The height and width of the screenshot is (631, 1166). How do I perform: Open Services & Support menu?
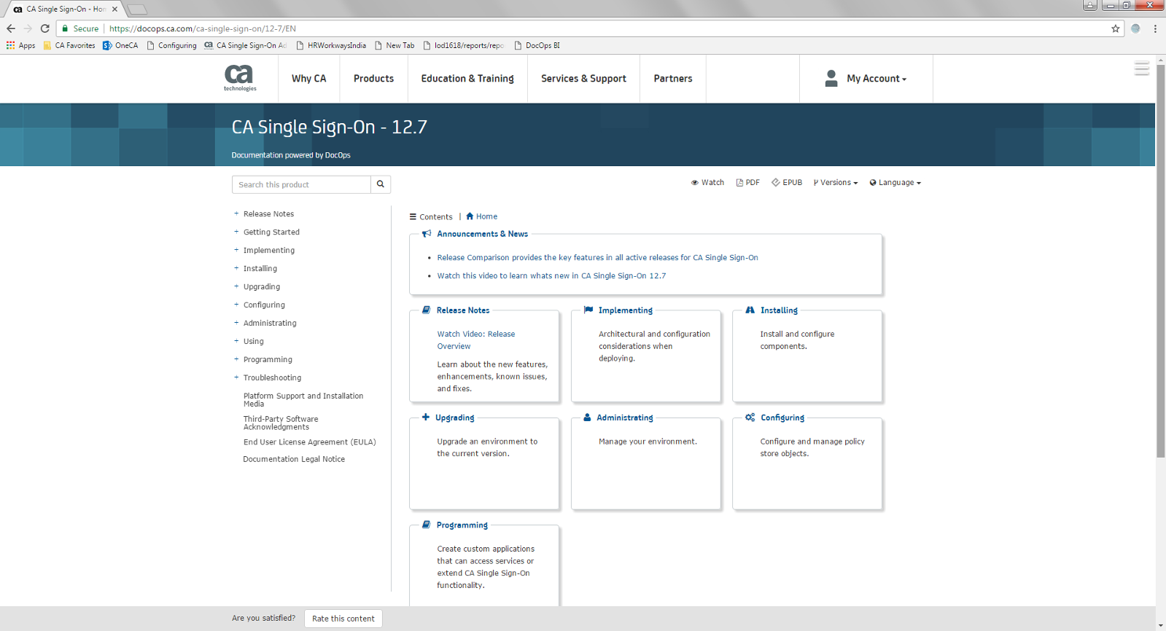tap(583, 79)
